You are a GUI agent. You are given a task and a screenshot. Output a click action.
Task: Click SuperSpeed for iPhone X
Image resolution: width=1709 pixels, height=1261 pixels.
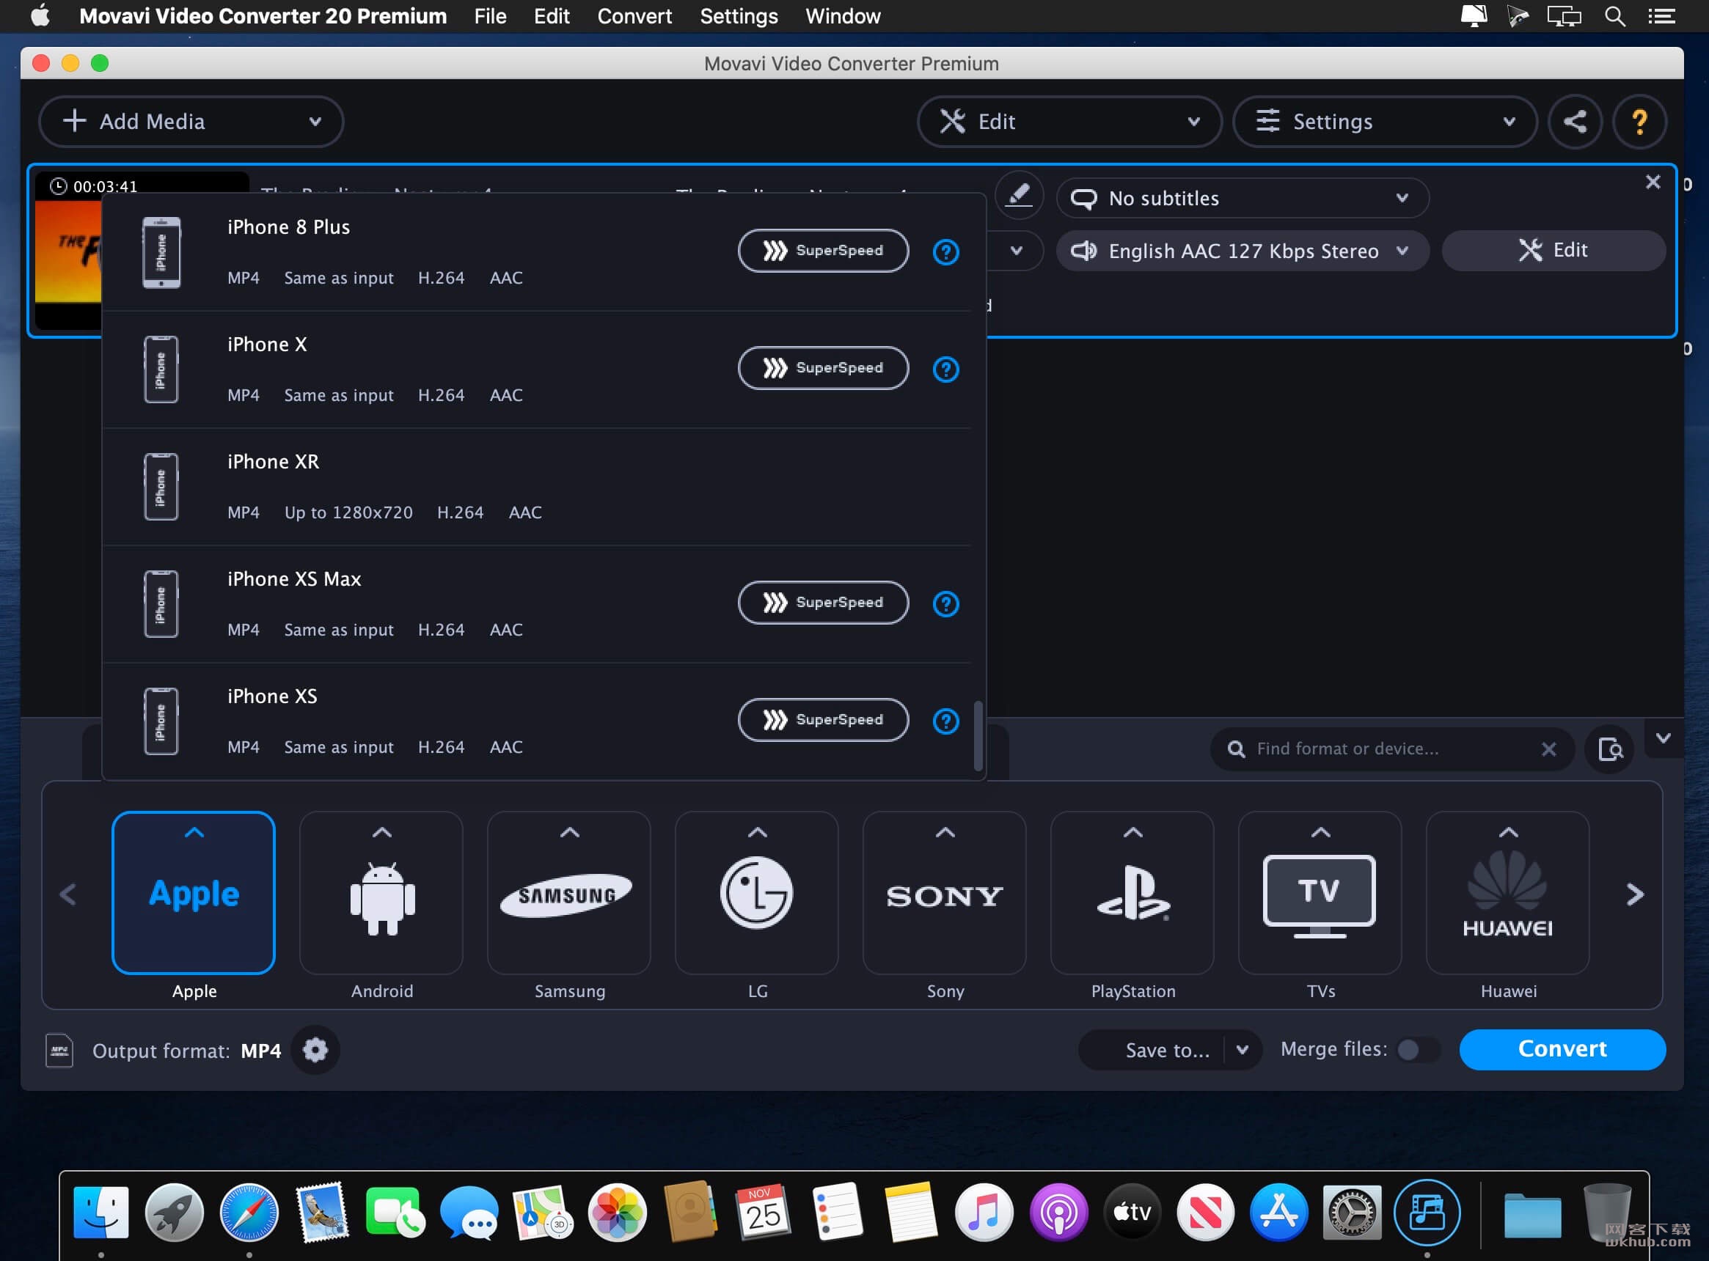click(823, 369)
